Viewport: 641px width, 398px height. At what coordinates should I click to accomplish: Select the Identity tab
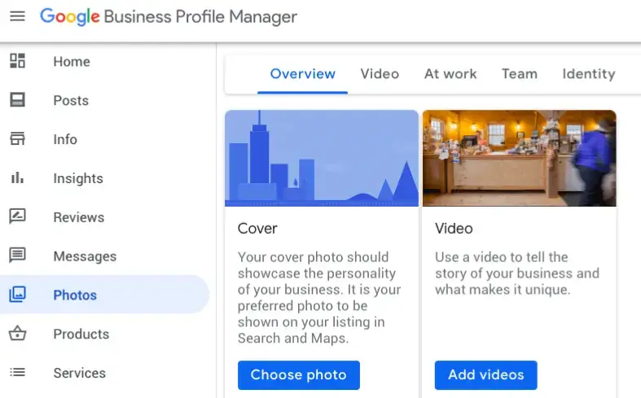point(588,74)
